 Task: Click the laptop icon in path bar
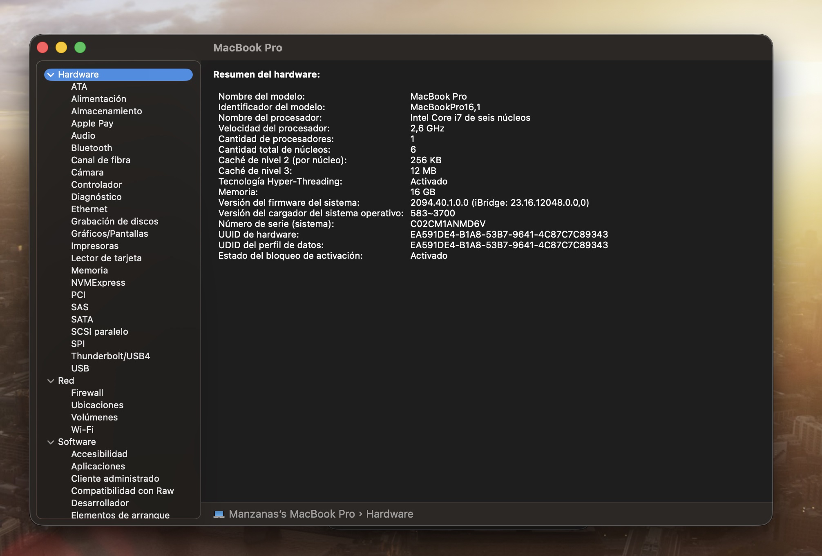219,514
